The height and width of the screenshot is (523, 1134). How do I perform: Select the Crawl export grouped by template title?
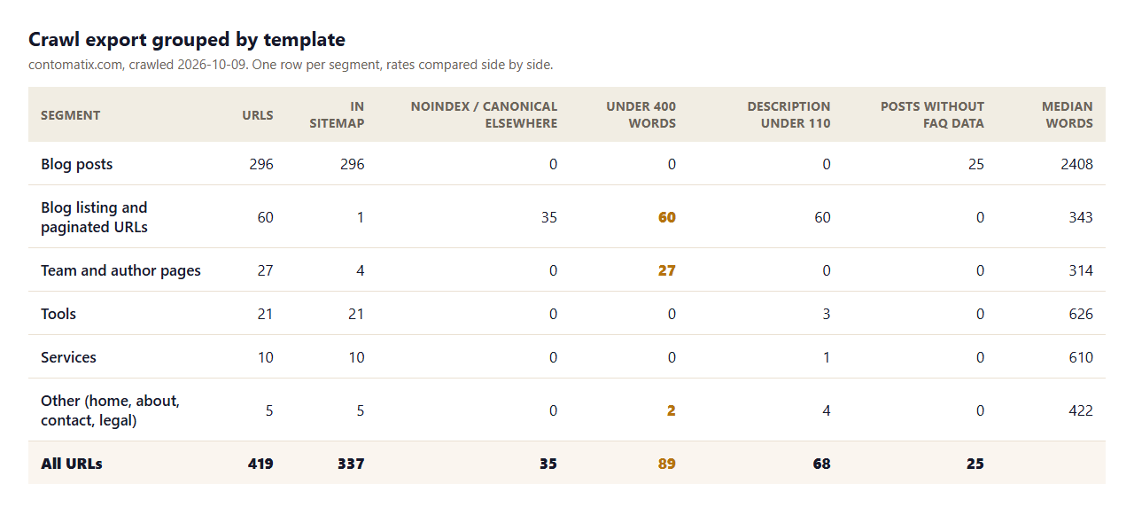pyautogui.click(x=187, y=39)
